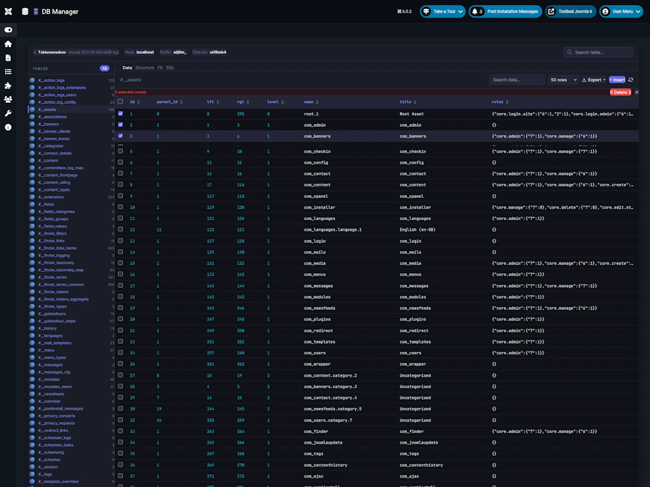Uncheck the checkbox for row root.1
The height and width of the screenshot is (487, 650).
[x=120, y=114]
